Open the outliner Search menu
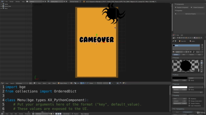 coord(12,83)
